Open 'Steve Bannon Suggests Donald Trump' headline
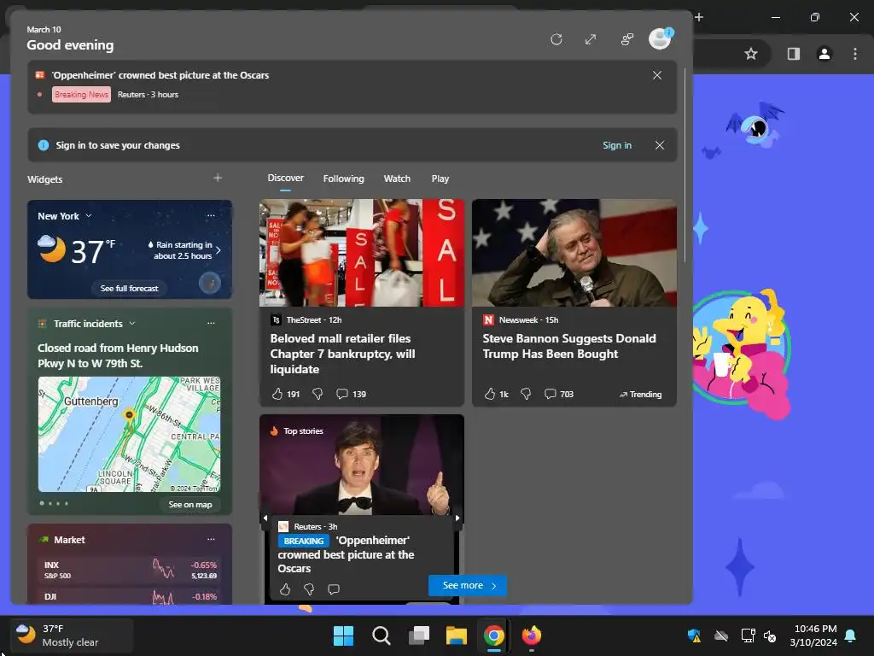 tap(569, 346)
